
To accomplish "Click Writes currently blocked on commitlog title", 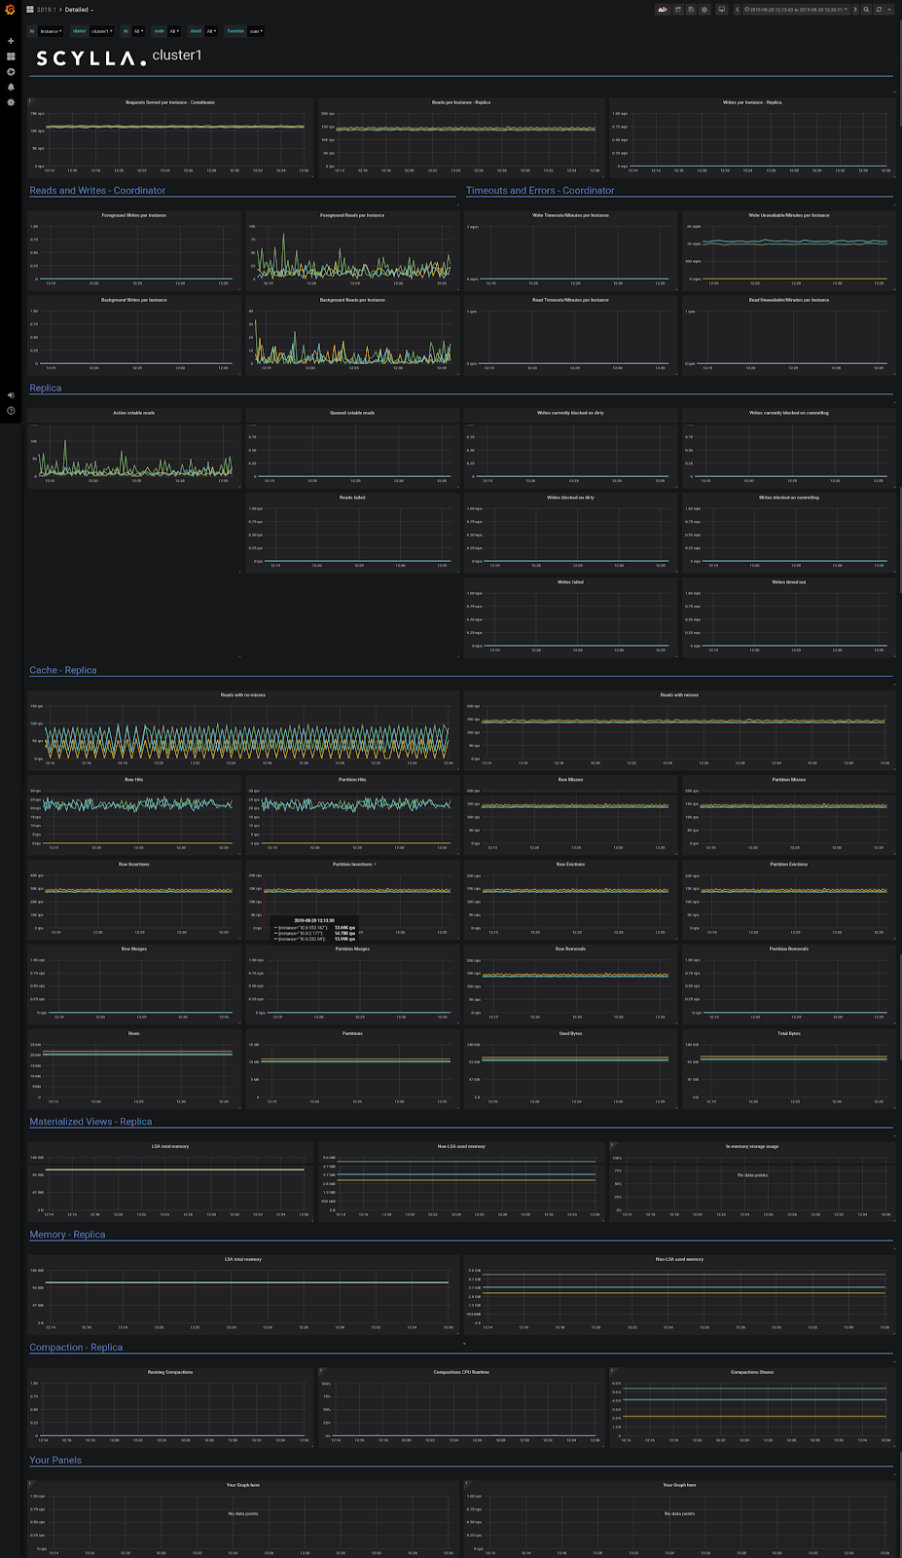I will [789, 413].
